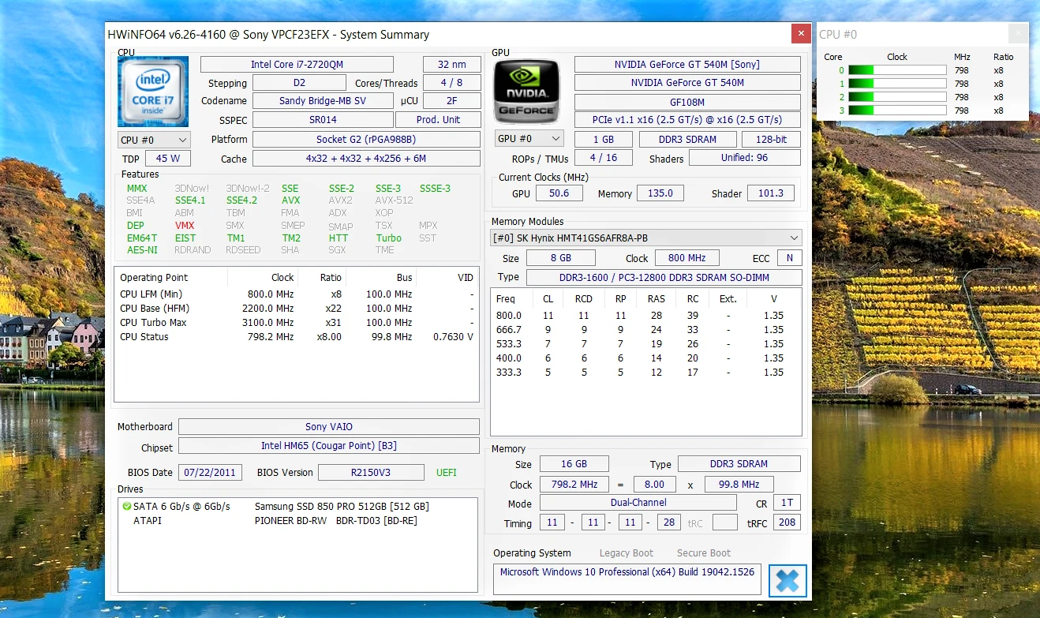Click the CR 1T command rate value
The height and width of the screenshot is (618, 1040).
787,503
